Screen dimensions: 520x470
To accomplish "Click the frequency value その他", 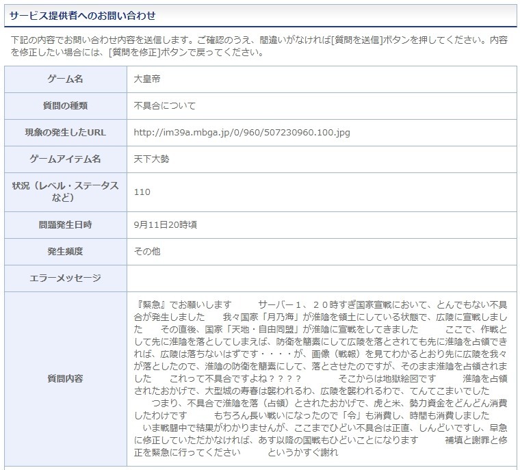I will point(147,251).
